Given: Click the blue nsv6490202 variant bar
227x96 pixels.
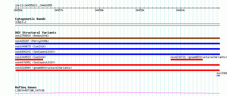Looking at the screenshot, I should coord(117,54).
